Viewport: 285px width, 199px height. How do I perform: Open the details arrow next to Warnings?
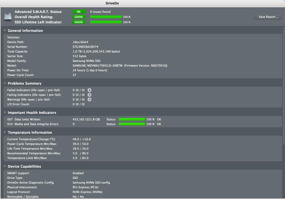(89, 100)
